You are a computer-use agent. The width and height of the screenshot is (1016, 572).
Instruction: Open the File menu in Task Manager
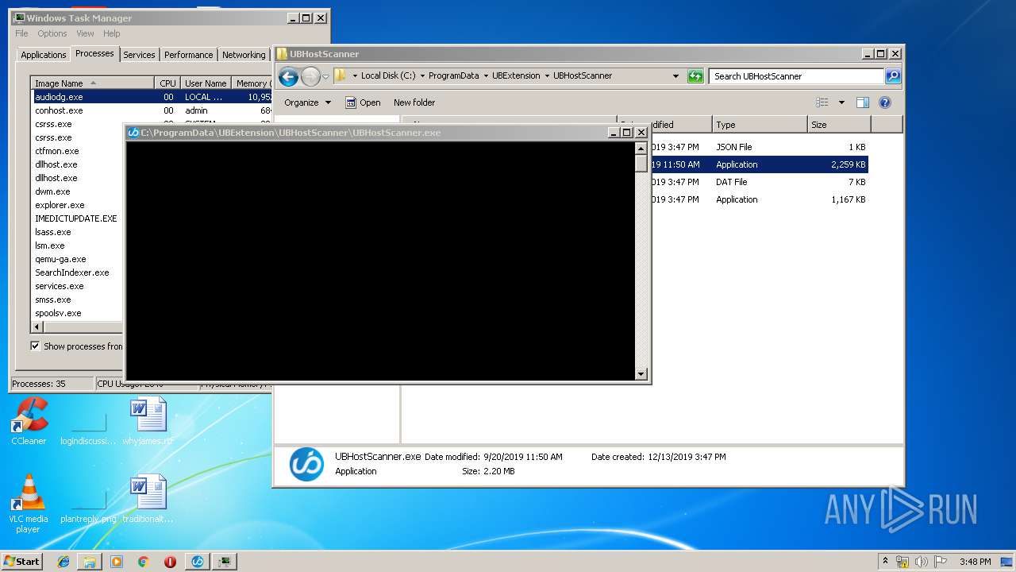pos(21,33)
